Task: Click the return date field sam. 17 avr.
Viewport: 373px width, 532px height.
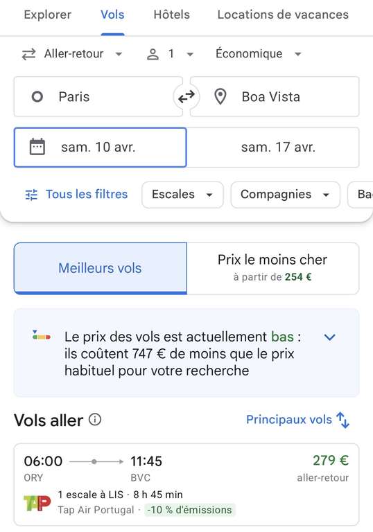Action: pyautogui.click(x=272, y=148)
